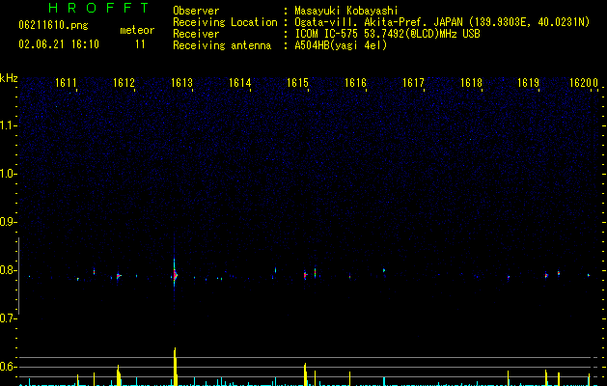The image size is (607, 386).
Task: Click the 1611 time axis label
Action: click(66, 83)
